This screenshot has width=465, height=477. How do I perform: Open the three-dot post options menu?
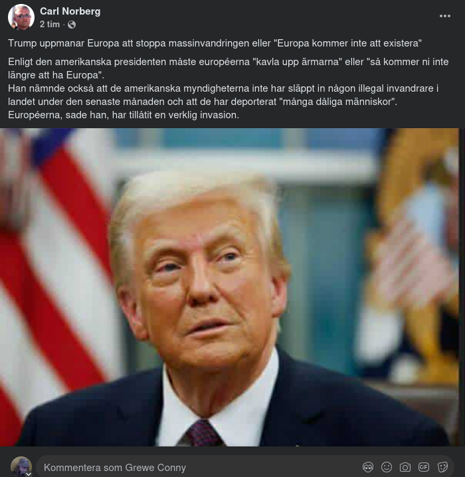(444, 16)
